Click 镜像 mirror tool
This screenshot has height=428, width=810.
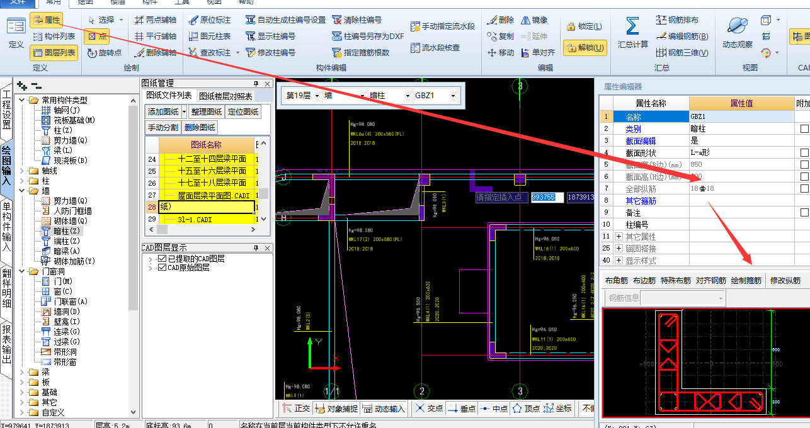[x=534, y=20]
